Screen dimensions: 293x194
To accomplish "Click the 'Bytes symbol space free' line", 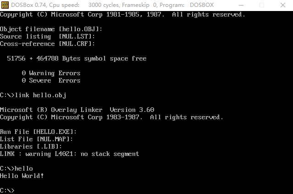I will pos(77,59).
